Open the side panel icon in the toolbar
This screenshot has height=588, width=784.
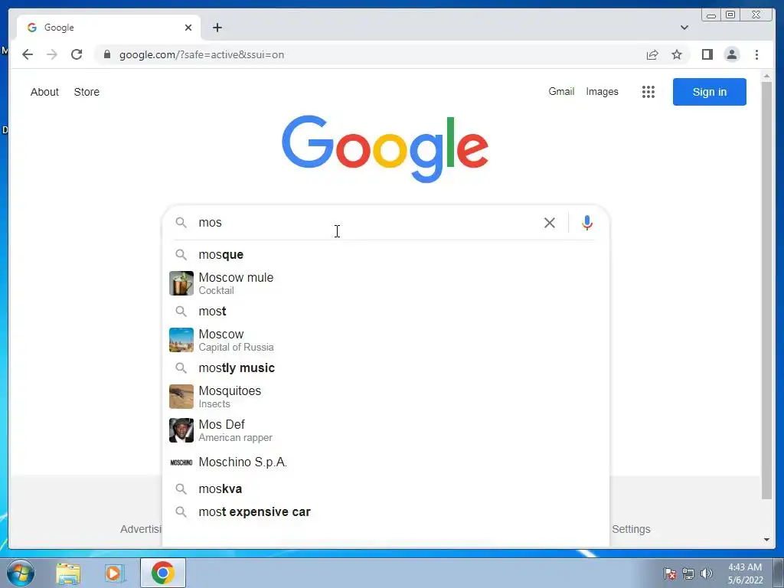pyautogui.click(x=707, y=54)
